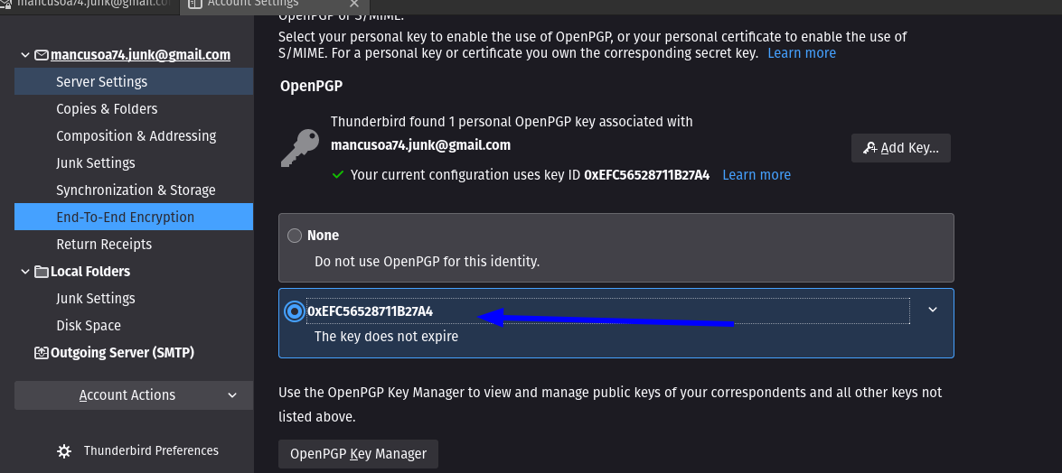1062x473 pixels.
Task: Click the Add Key button
Action: (901, 148)
